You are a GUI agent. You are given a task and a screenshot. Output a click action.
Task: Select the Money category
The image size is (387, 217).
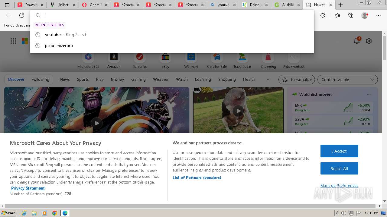(117, 79)
